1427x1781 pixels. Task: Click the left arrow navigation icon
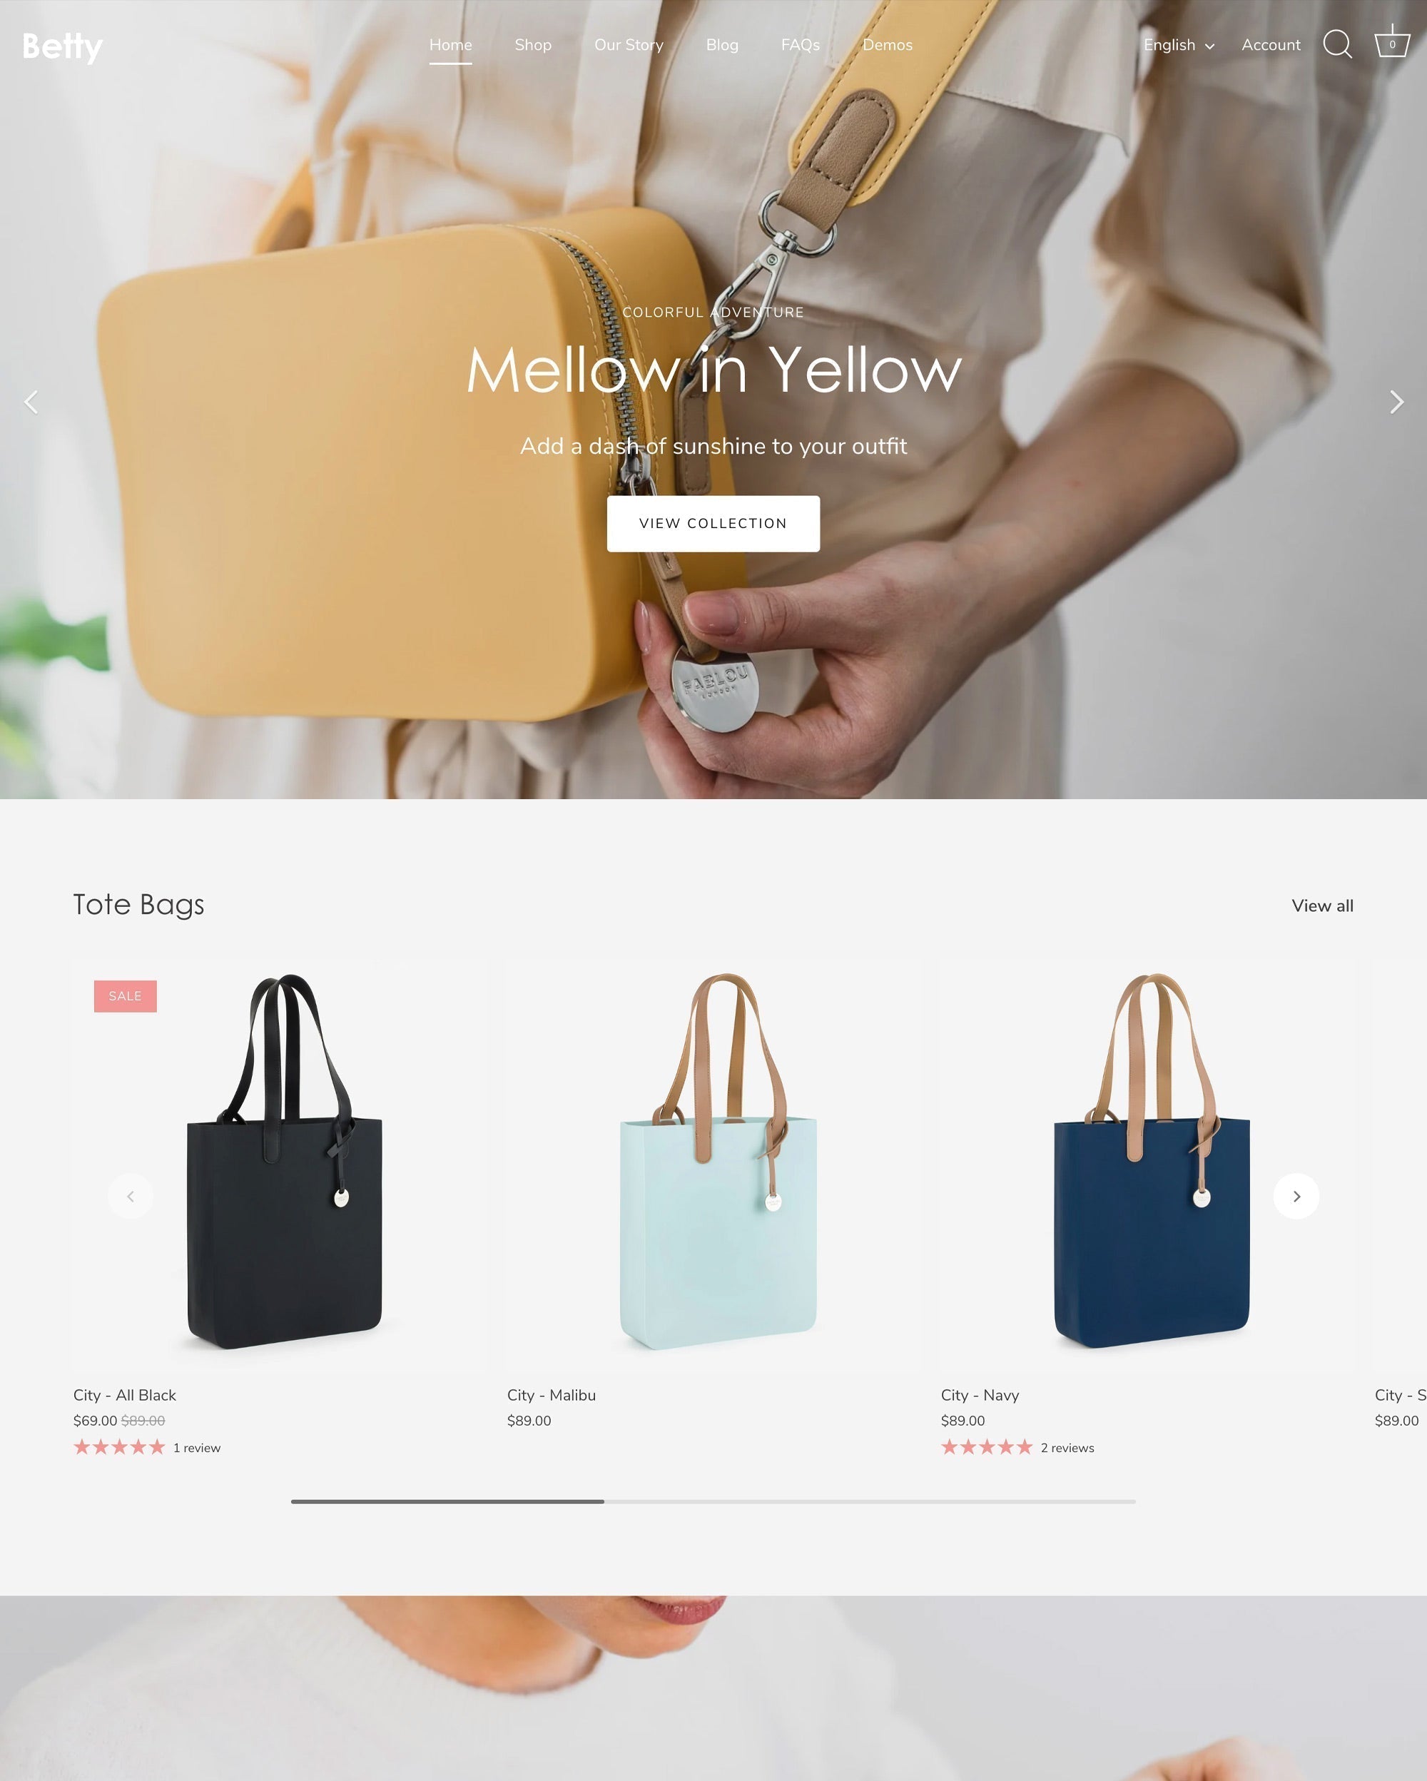pos(31,402)
